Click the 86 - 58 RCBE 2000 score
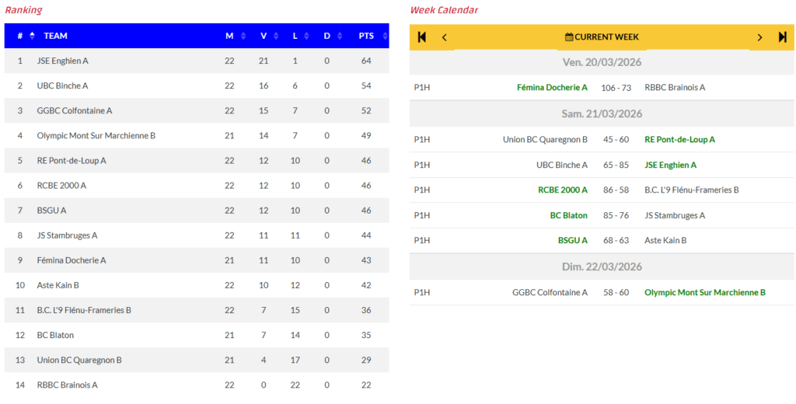 coord(615,190)
